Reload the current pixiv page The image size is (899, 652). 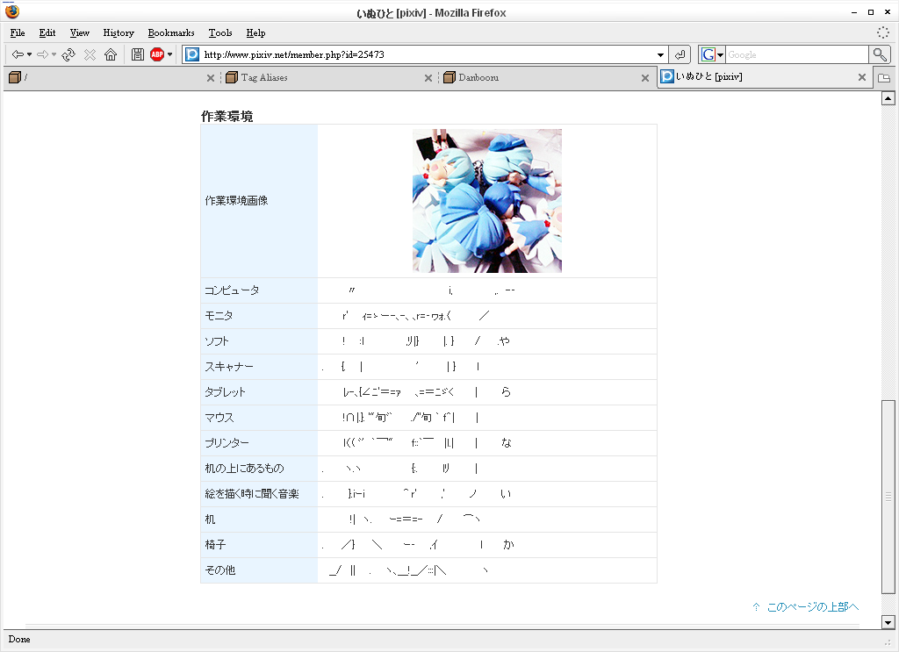68,54
